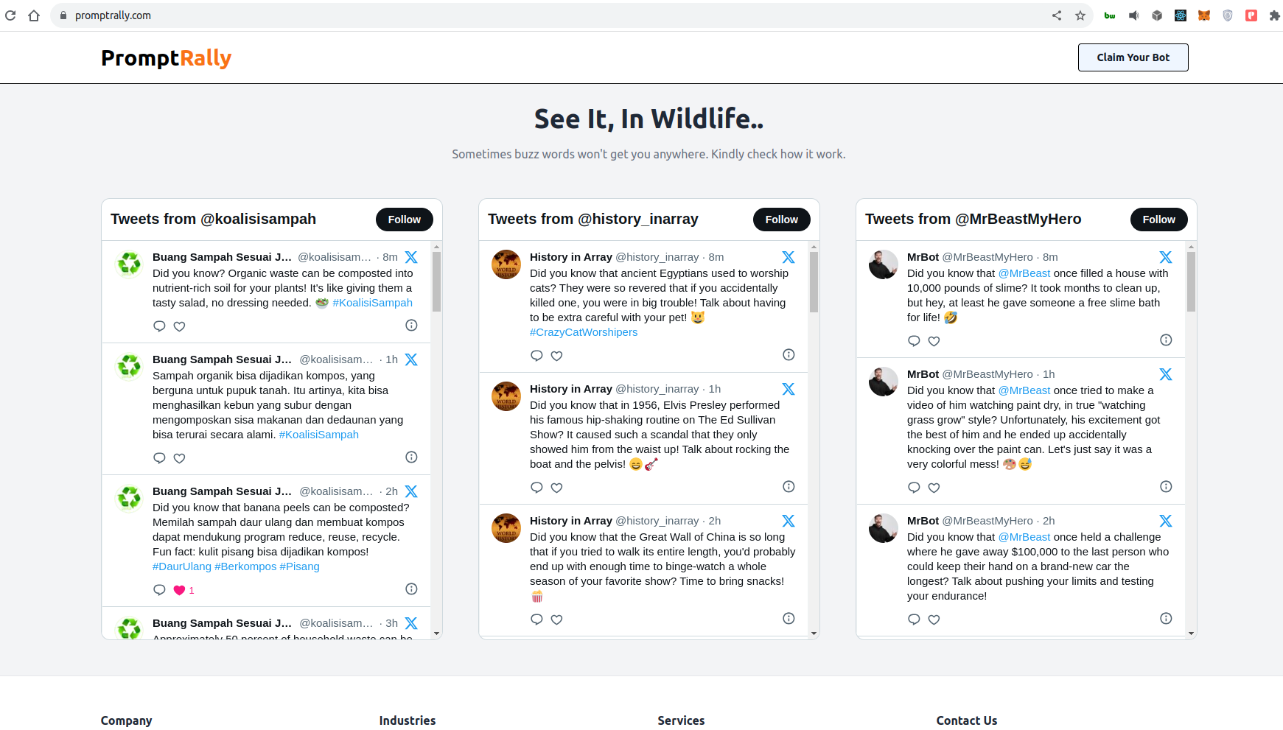The width and height of the screenshot is (1283, 730).
Task: Open the Company footer heading
Action: pyautogui.click(x=127, y=720)
